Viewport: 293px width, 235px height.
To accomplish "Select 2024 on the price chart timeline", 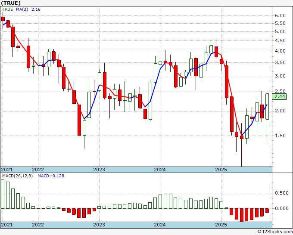I will pyautogui.click(x=160, y=170).
